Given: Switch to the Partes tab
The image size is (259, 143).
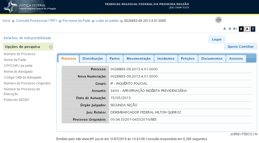Looking at the screenshot, I should 115,59.
